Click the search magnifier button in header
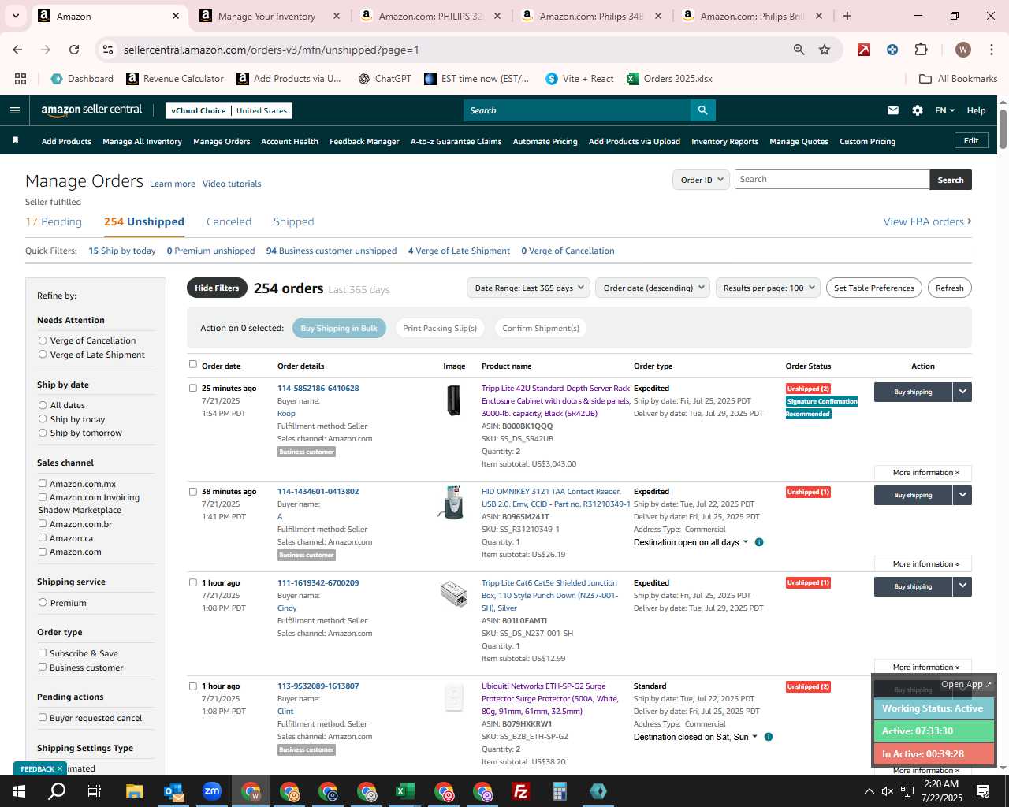This screenshot has height=807, width=1009. click(x=702, y=110)
